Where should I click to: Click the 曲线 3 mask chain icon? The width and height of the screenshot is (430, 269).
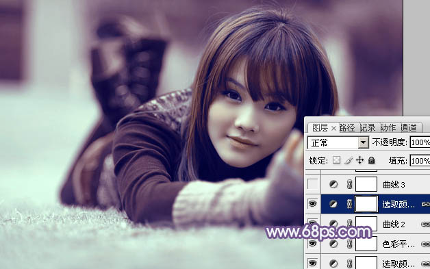pos(349,185)
